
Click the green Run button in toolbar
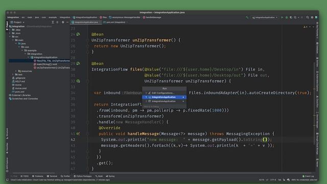coord(282,17)
